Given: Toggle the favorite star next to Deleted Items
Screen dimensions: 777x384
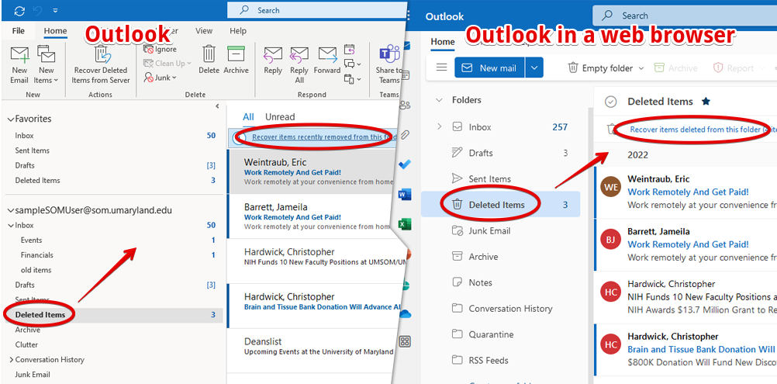Looking at the screenshot, I should 706,102.
